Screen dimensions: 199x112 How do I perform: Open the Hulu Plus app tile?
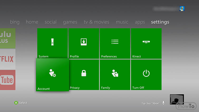8,38
